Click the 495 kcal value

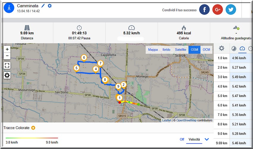(x=184, y=33)
